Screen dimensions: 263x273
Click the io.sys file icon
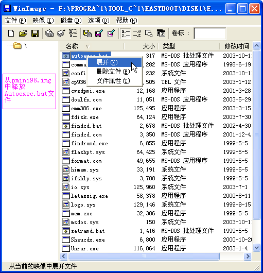tap(65, 187)
